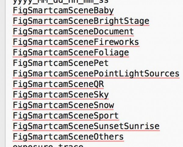Click the word Stage in BrightStage
The image size is (183, 147).
click(137, 21)
